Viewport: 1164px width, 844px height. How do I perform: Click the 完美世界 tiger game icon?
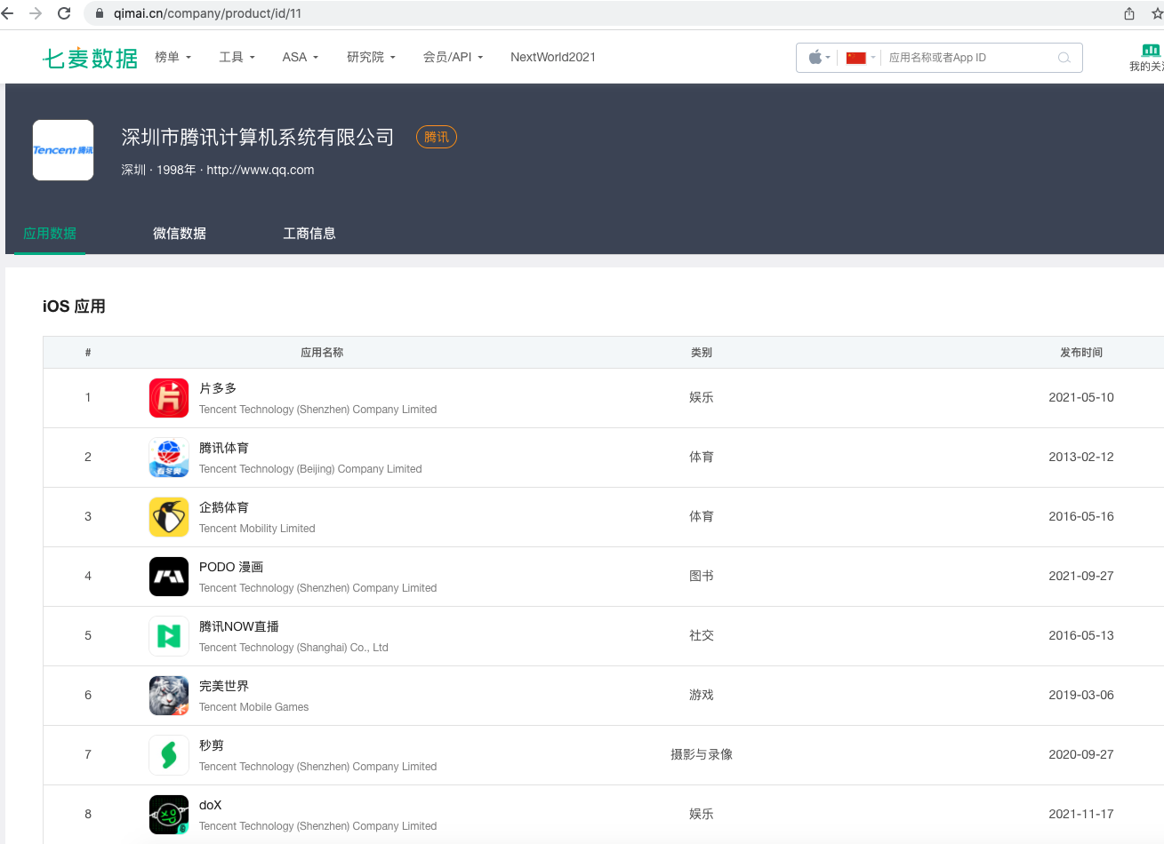point(168,695)
